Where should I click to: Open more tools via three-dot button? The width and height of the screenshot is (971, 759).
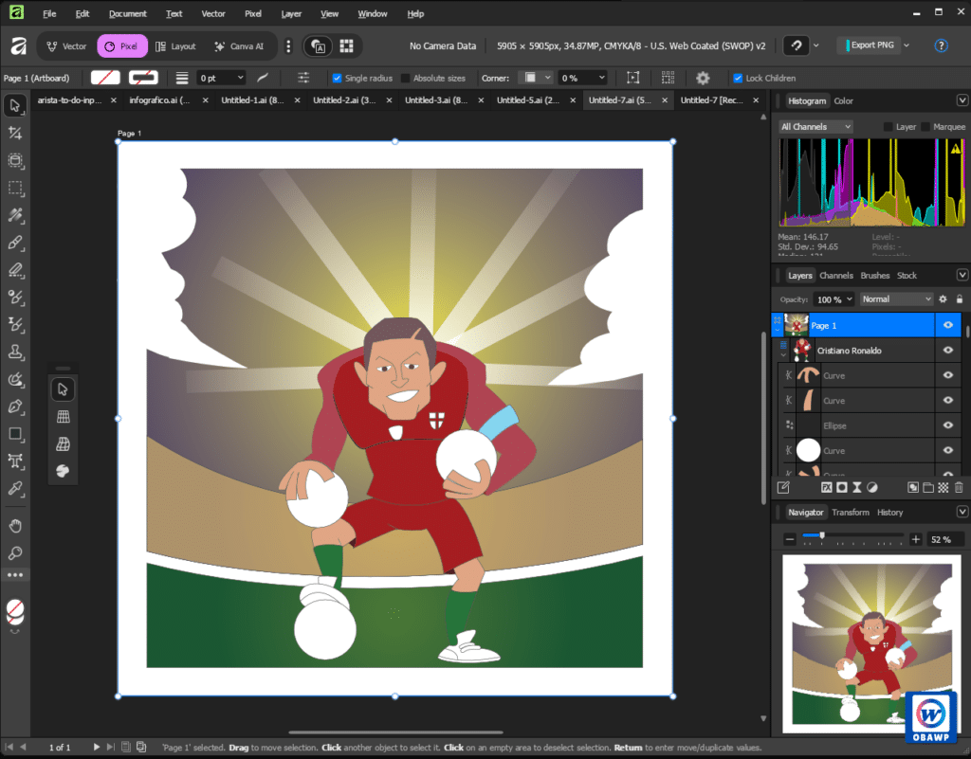pyautogui.click(x=15, y=575)
